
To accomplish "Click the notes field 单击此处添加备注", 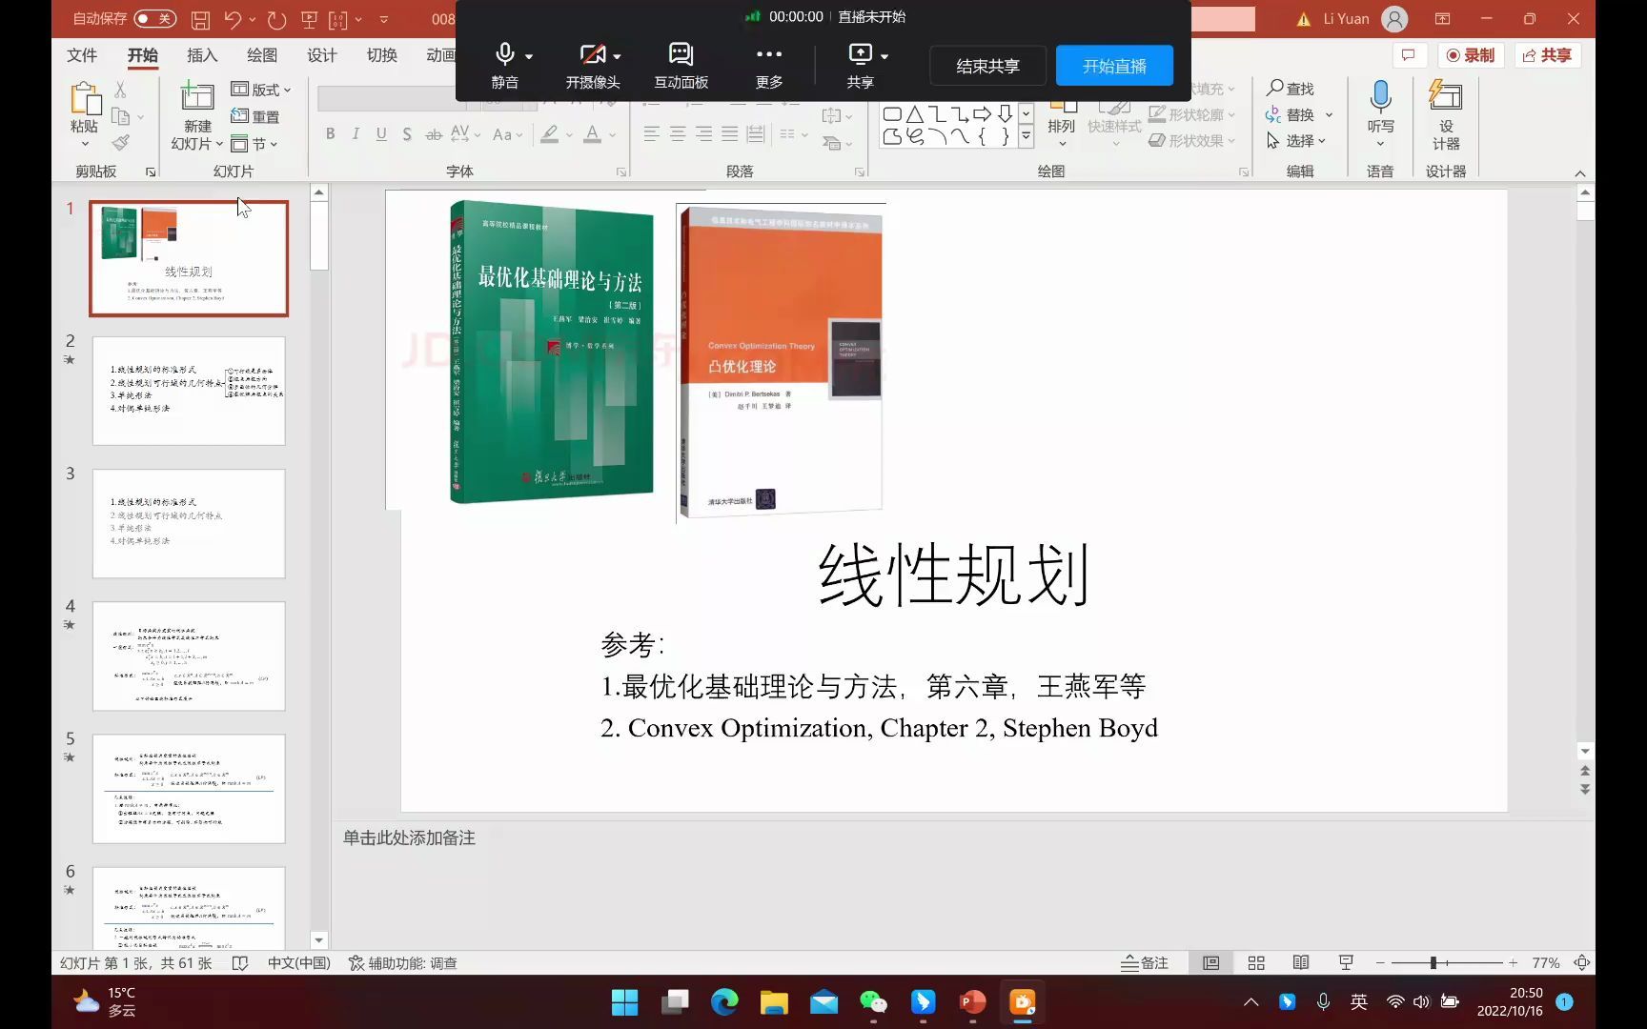I will (409, 837).
